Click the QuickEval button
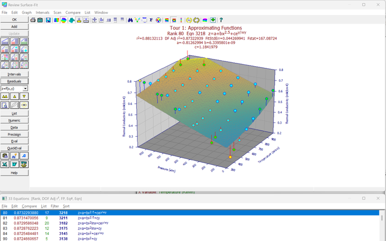The height and width of the screenshot is (241, 386). click(14, 148)
